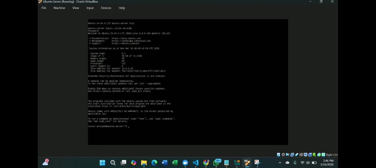Open the File menu in VirtualBox
Image resolution: width=376 pixels, height=168 pixels.
pos(44,8)
